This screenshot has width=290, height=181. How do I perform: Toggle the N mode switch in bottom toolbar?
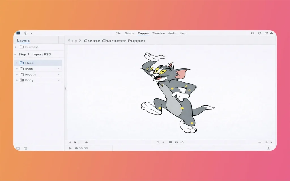pyautogui.click(x=70, y=142)
